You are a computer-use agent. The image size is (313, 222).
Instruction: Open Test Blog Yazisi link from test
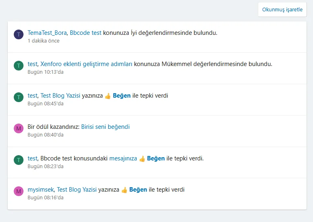[60, 96]
